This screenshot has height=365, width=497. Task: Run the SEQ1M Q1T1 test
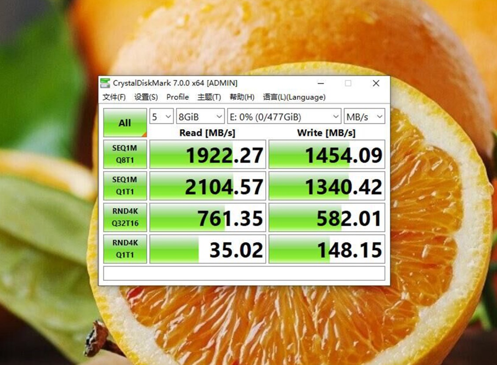pos(125,186)
